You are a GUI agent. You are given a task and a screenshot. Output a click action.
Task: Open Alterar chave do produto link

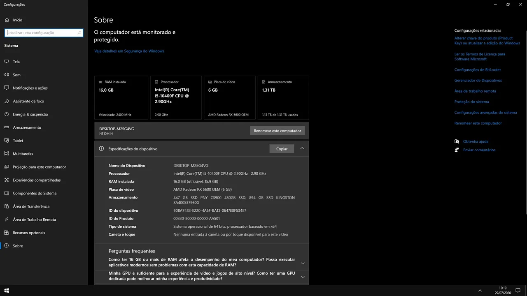tap(487, 41)
